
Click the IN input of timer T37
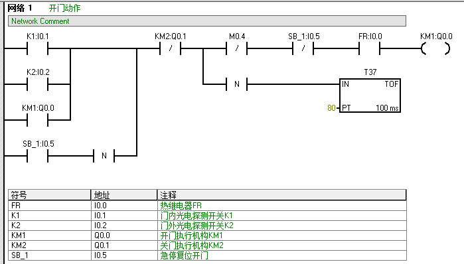345,84
